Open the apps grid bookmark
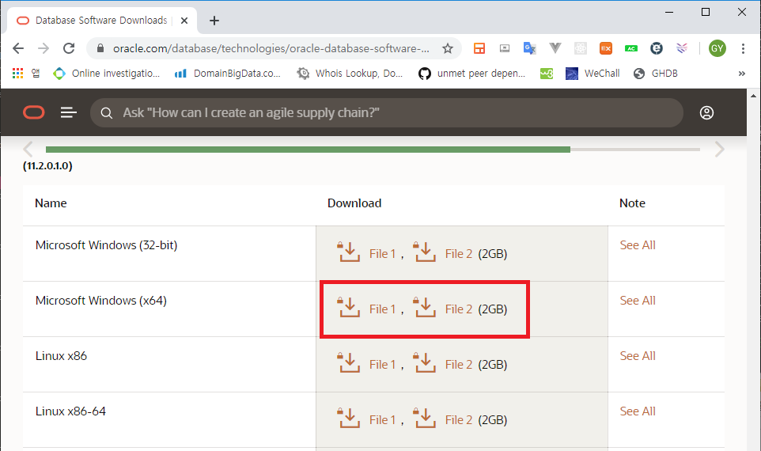761x451 pixels. point(17,74)
